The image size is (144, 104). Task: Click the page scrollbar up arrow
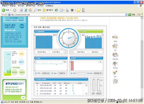tap(142, 18)
